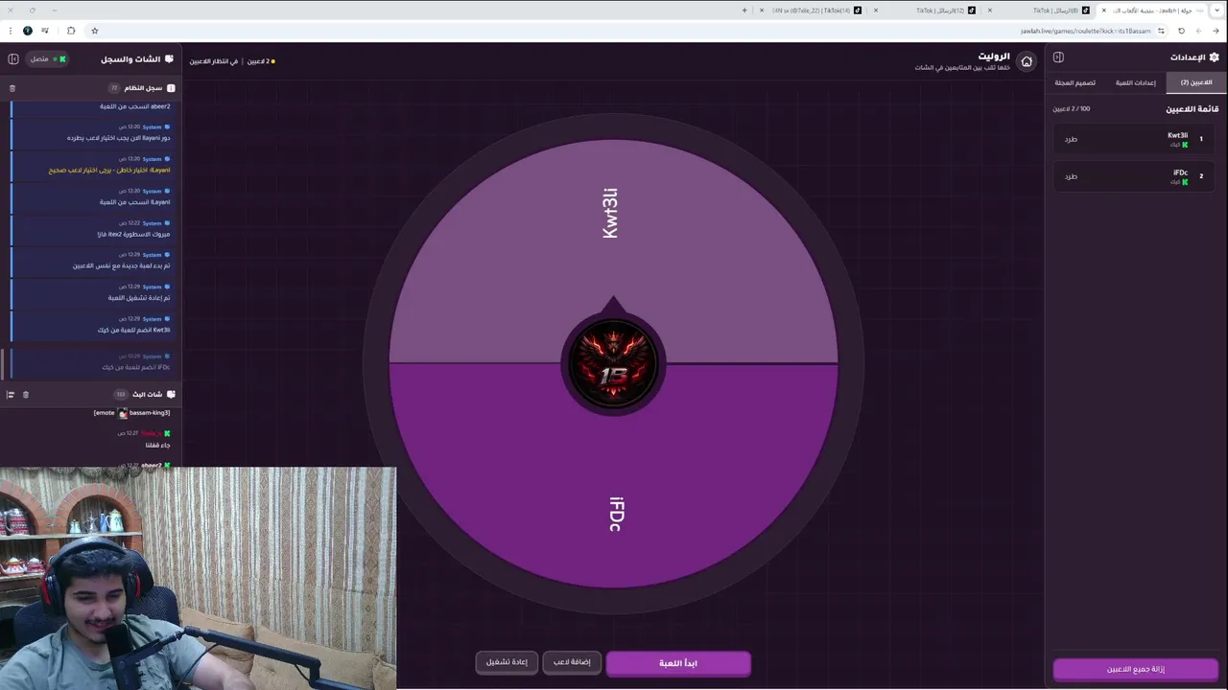Open إعدادات اللعبة game settings tab
The width and height of the screenshot is (1228, 690).
(1135, 82)
